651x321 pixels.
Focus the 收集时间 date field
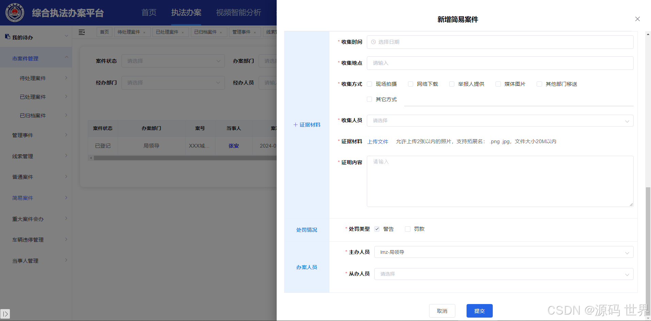click(x=500, y=42)
